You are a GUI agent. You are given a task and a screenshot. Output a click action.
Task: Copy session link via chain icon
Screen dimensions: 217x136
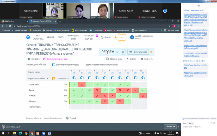pos(123,52)
